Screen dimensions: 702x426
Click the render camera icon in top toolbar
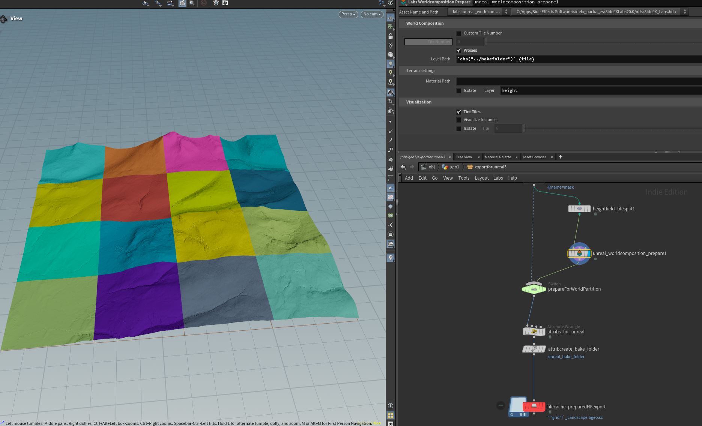(216, 3)
